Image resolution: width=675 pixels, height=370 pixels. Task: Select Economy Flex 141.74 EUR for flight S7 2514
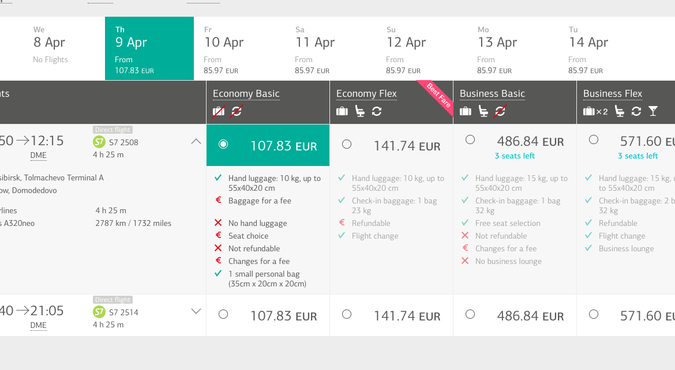coord(347,315)
